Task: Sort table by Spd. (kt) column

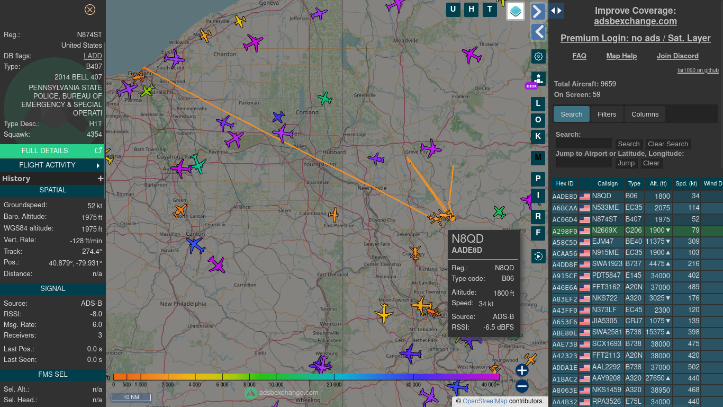Action: (686, 183)
